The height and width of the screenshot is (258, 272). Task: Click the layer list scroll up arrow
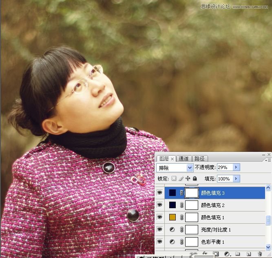pos(268,188)
